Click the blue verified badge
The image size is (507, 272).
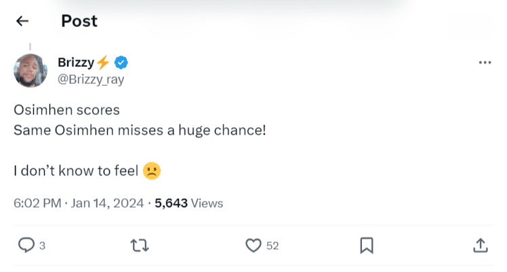coord(121,63)
